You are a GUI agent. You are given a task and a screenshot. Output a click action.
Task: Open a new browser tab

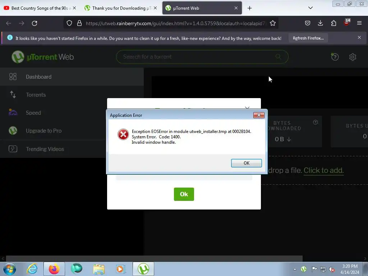coord(249,8)
